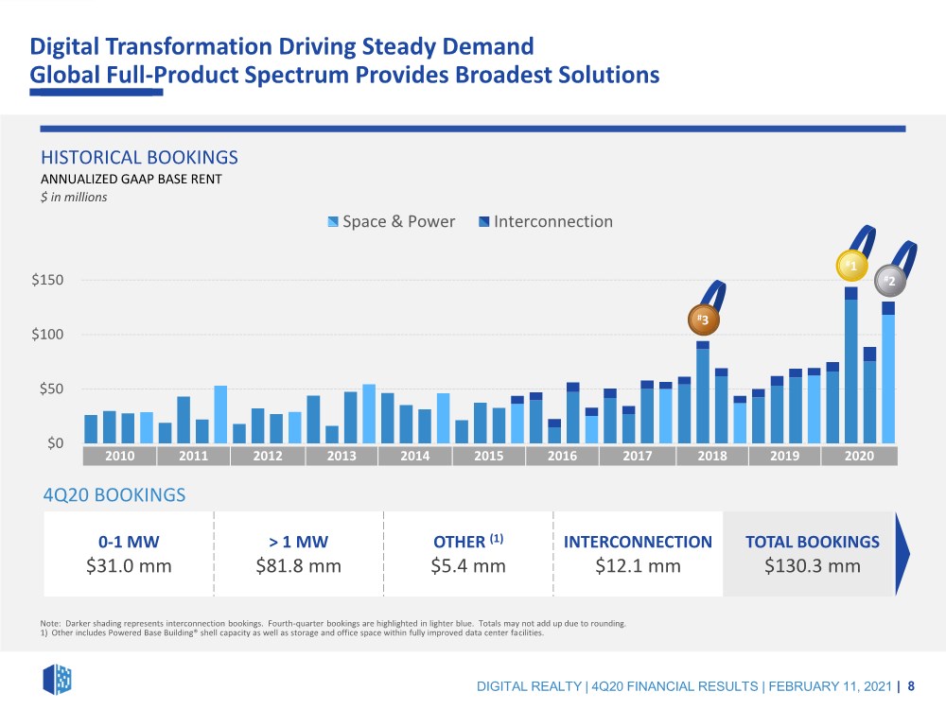
Task: Click the silver #2 medal icon
Action: click(890, 281)
